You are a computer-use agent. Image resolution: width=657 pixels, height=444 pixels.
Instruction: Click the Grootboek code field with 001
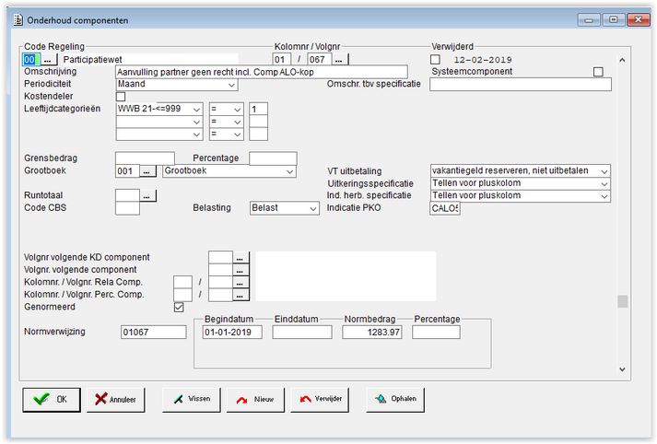click(x=127, y=171)
